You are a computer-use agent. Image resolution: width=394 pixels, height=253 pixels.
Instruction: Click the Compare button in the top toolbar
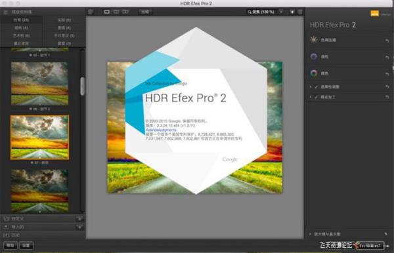tap(145, 12)
